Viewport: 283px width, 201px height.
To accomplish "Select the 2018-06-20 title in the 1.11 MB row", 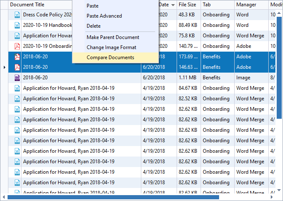I will point(35,78).
